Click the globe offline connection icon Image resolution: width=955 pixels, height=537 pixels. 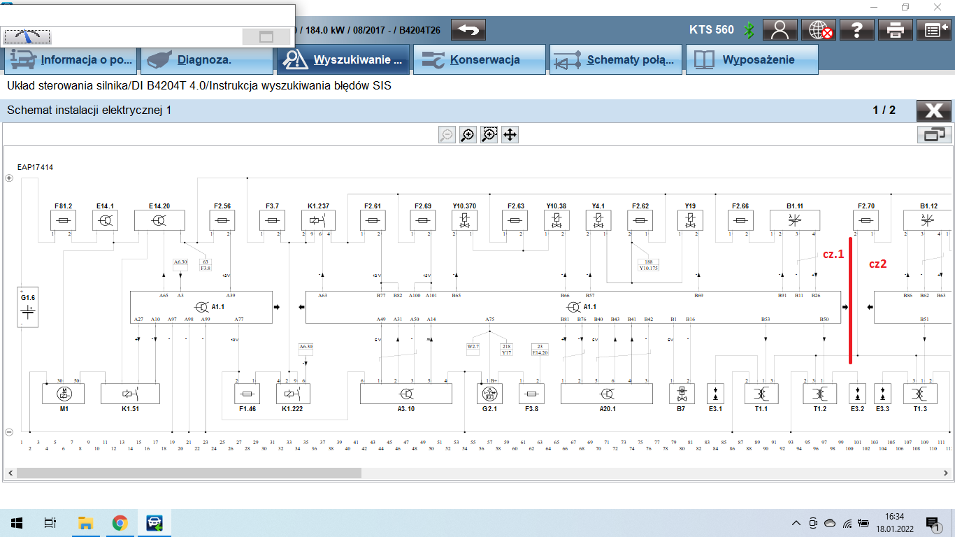[818, 30]
